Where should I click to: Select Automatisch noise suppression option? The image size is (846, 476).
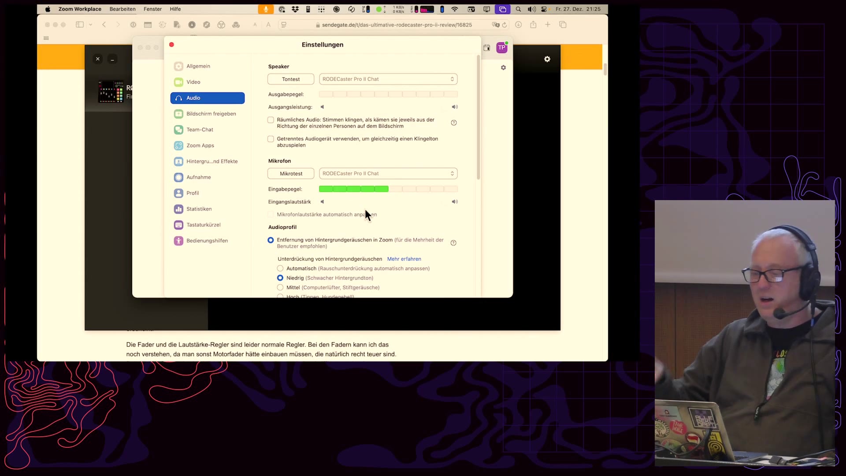pos(280,268)
